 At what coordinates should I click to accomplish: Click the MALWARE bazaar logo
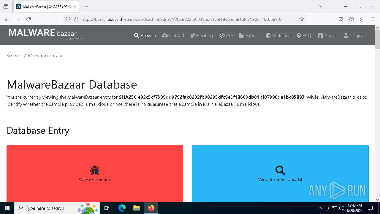point(46,34)
